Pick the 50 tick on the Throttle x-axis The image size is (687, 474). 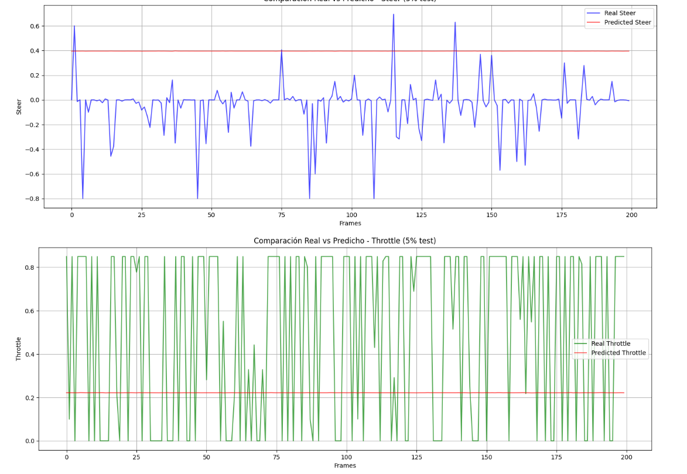coord(206,458)
